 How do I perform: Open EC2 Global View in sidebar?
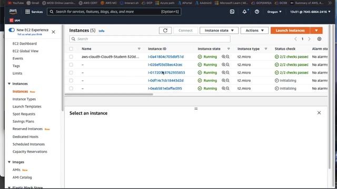[25, 51]
